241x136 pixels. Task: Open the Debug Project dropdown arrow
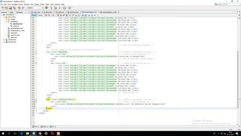point(67,8)
